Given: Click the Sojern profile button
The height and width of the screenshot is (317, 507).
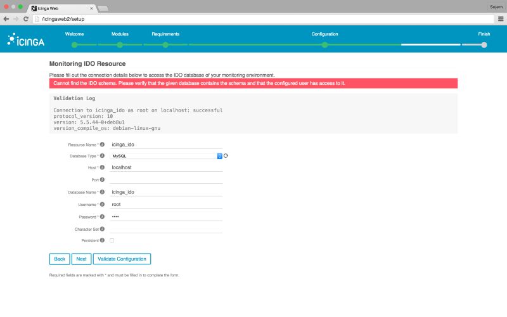Looking at the screenshot, I should 496,7.
